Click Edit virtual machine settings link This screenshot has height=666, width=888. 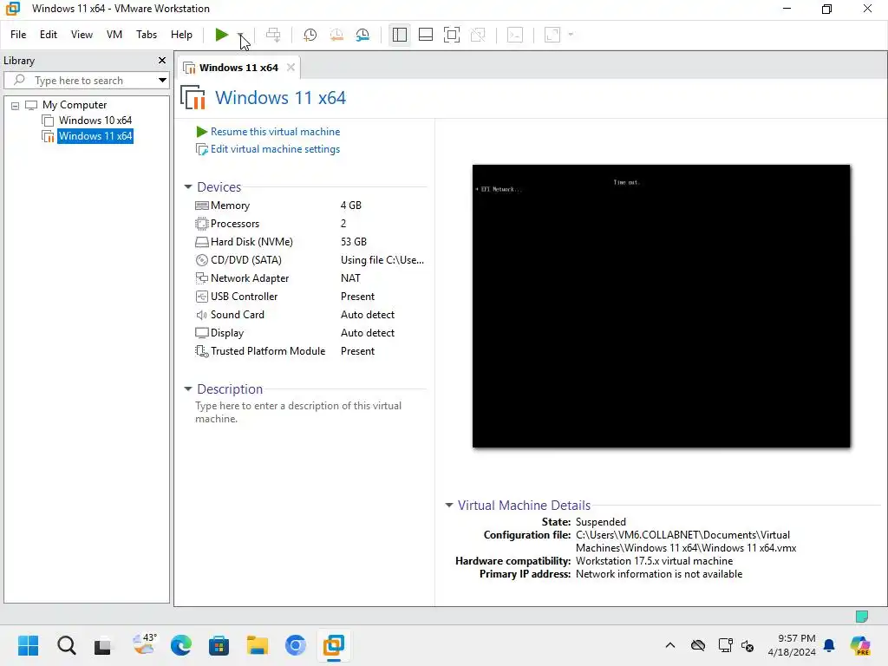pyautogui.click(x=275, y=149)
